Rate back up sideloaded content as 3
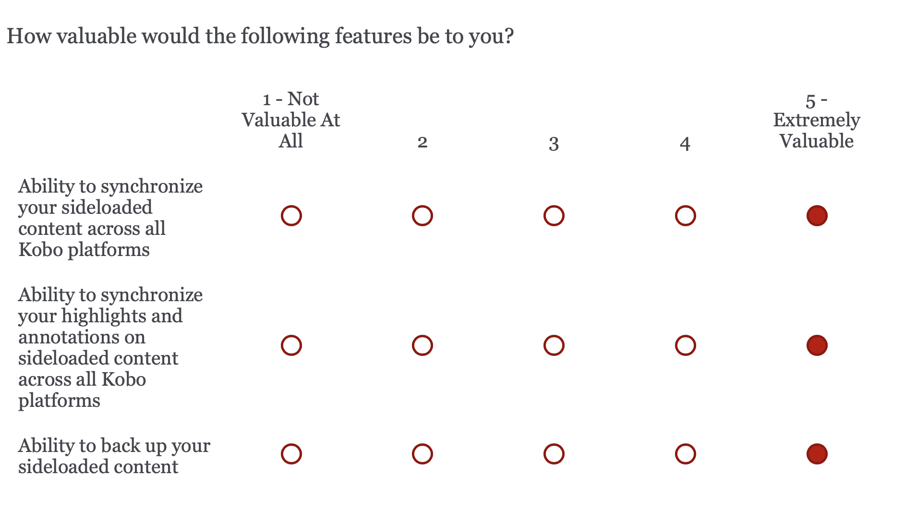The image size is (917, 513). tap(554, 454)
